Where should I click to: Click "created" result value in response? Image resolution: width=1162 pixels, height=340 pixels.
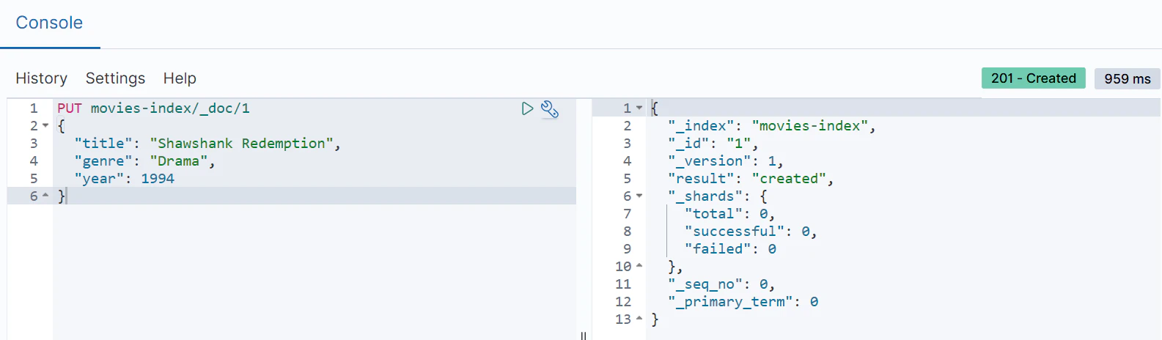click(x=789, y=179)
